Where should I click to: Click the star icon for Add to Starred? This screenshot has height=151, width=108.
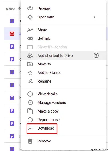(x=30, y=73)
